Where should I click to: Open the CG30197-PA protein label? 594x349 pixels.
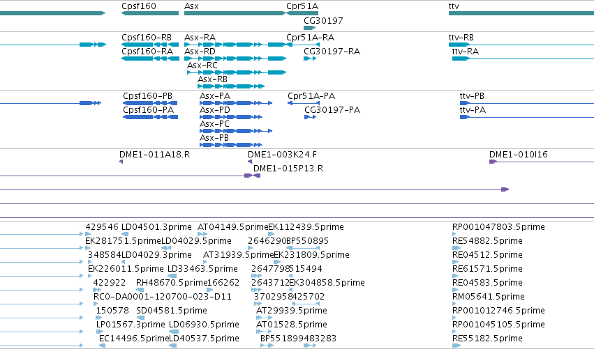coord(332,110)
